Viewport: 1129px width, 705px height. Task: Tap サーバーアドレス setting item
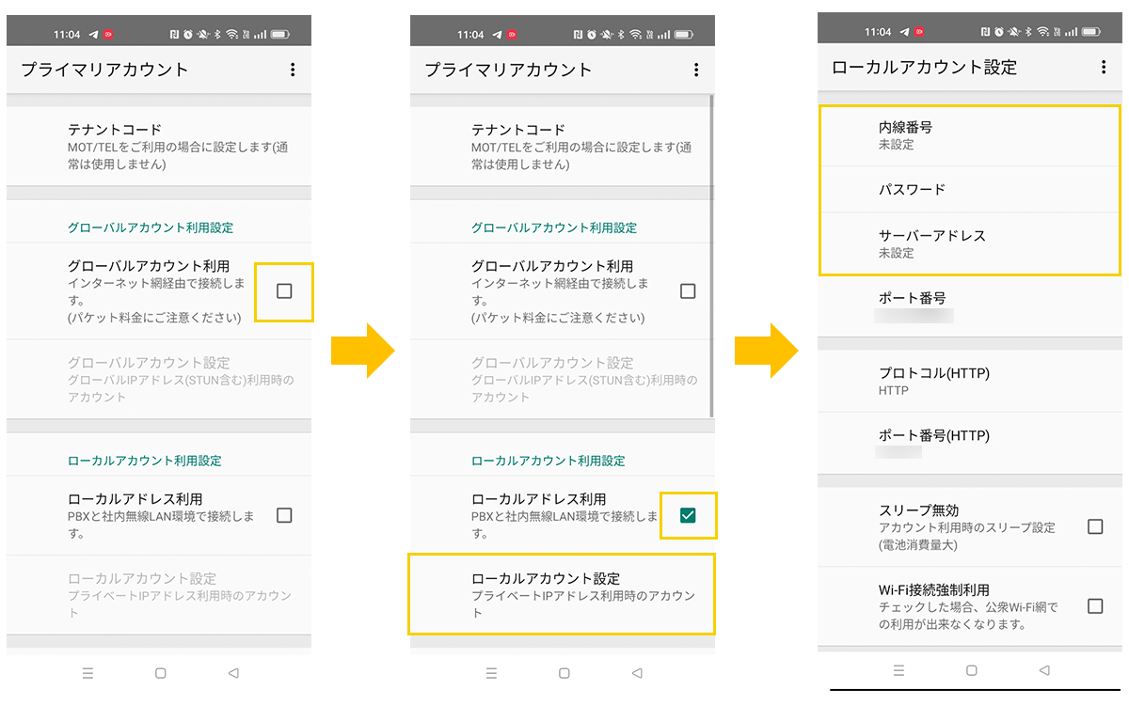click(969, 243)
